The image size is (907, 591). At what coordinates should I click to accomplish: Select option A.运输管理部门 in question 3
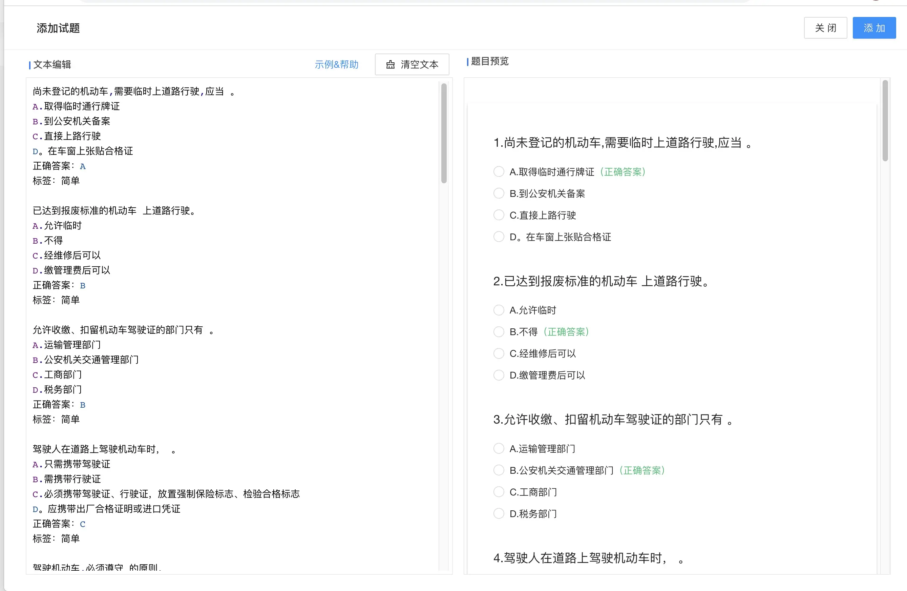pos(499,448)
